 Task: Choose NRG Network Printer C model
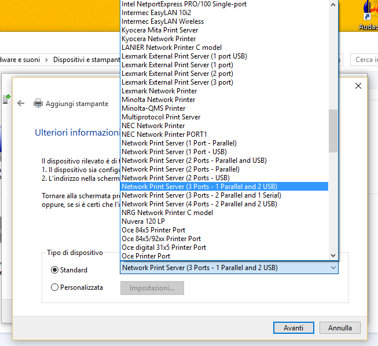pos(224,213)
